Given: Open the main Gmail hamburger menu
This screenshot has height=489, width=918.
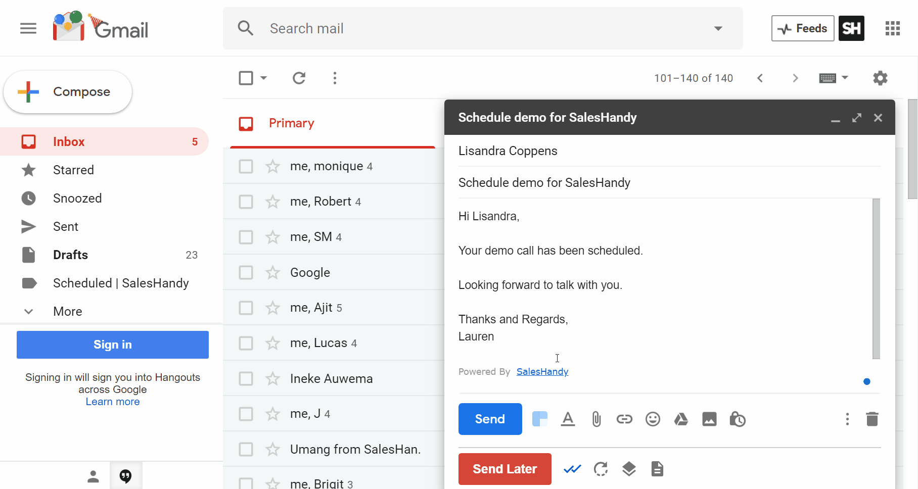Looking at the screenshot, I should 28,28.
